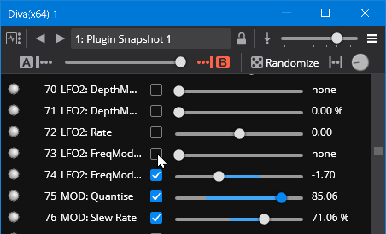Click automation dot for parameter 73
386x234 pixels.
[x=14, y=153]
